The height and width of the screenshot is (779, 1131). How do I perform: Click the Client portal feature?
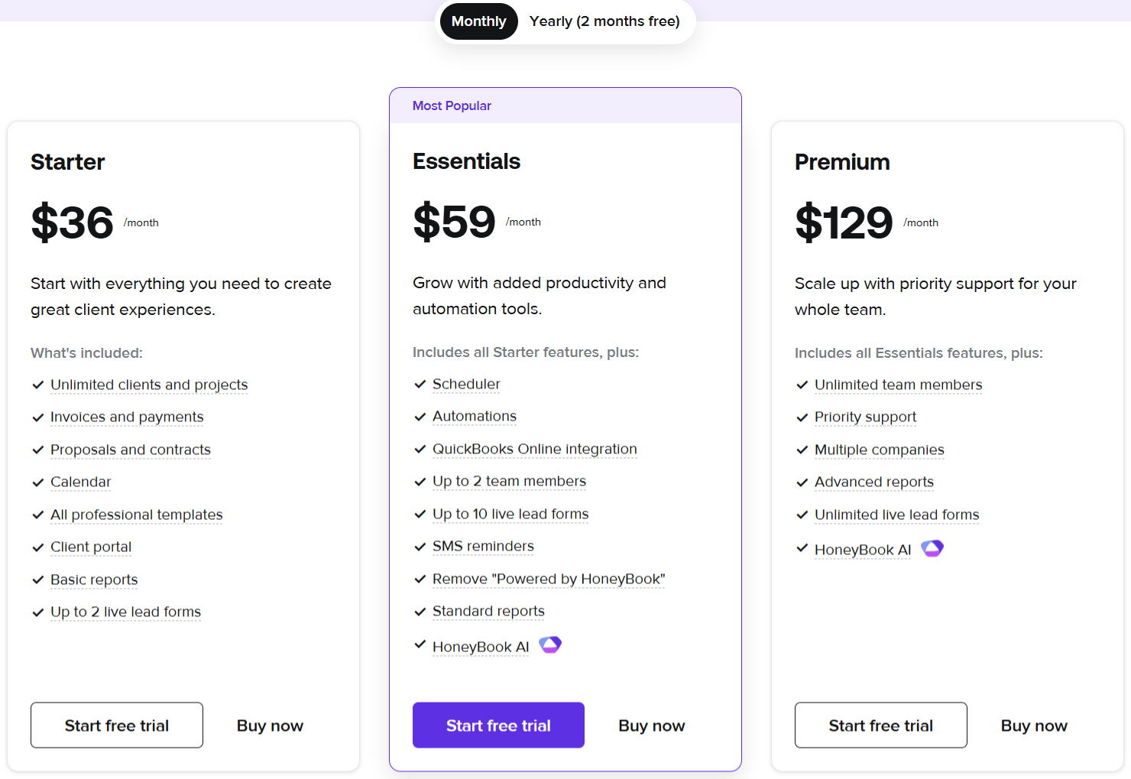point(91,547)
